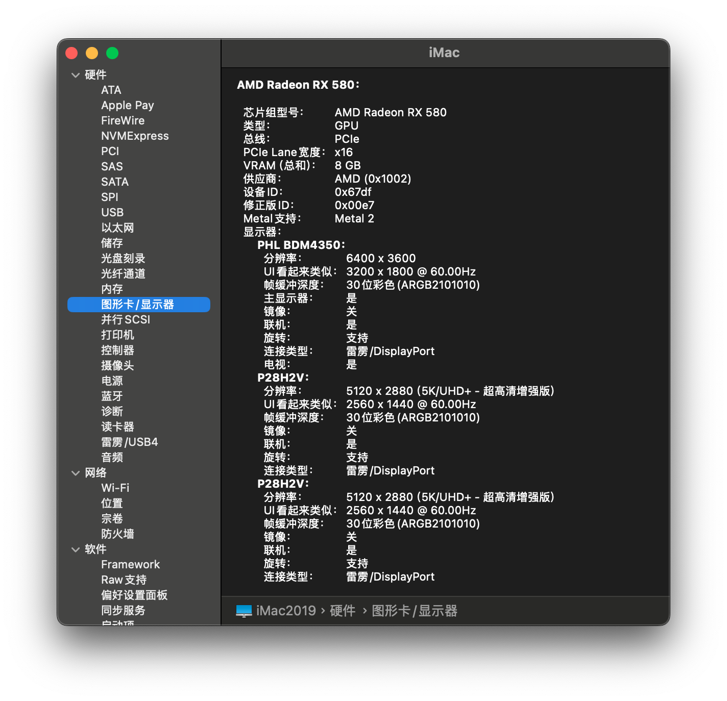Image resolution: width=727 pixels, height=701 pixels.
Task: Open 偏好设置面板 entry
Action: pos(134,595)
